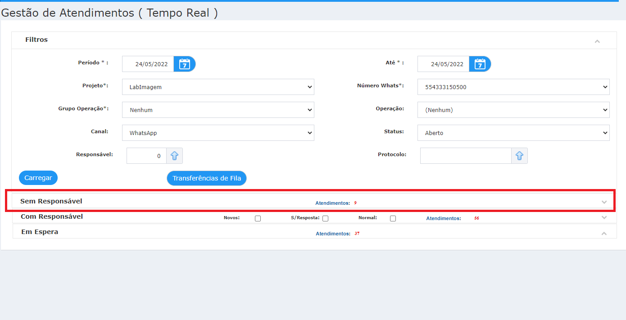Collapse the Em Espera section chevron
Image resolution: width=626 pixels, height=320 pixels.
coord(604,233)
